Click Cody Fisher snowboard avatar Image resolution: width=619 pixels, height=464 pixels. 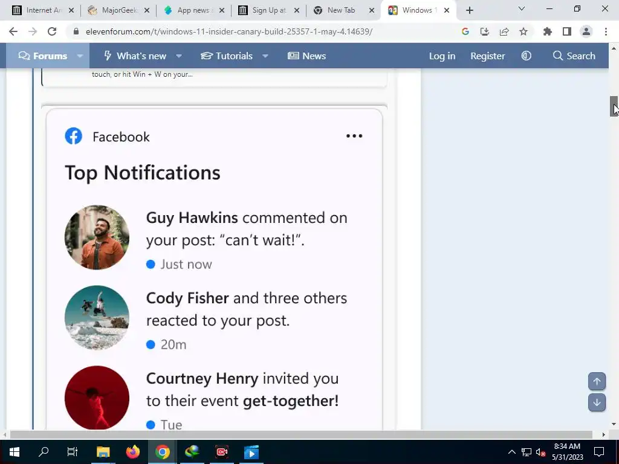click(x=97, y=318)
